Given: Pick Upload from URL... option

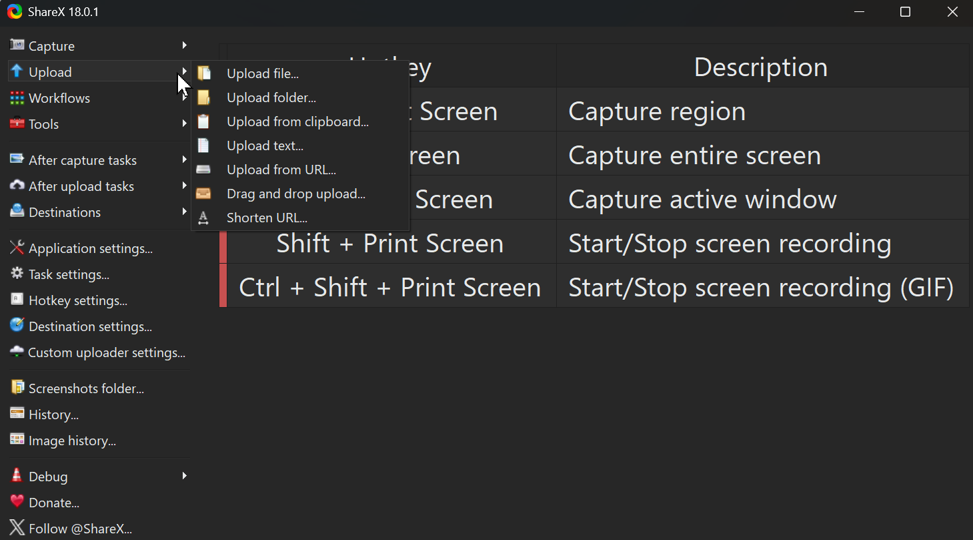Looking at the screenshot, I should pos(300,170).
